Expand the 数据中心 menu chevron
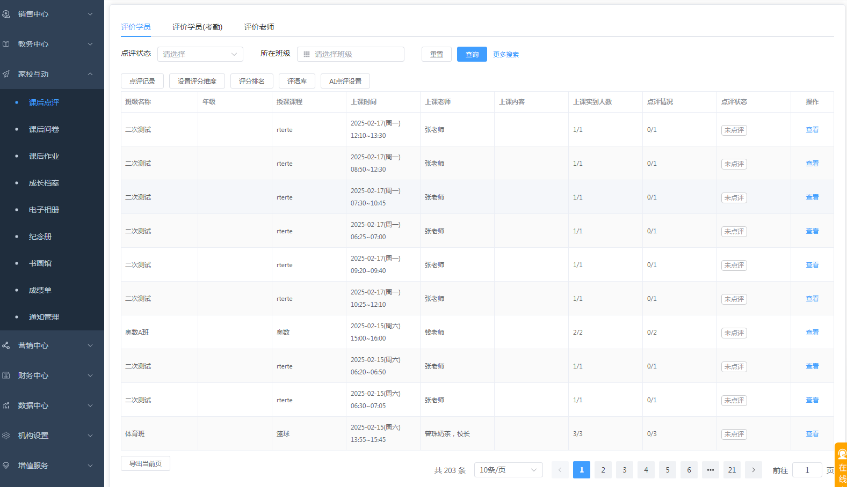This screenshot has width=847, height=487. (x=90, y=405)
